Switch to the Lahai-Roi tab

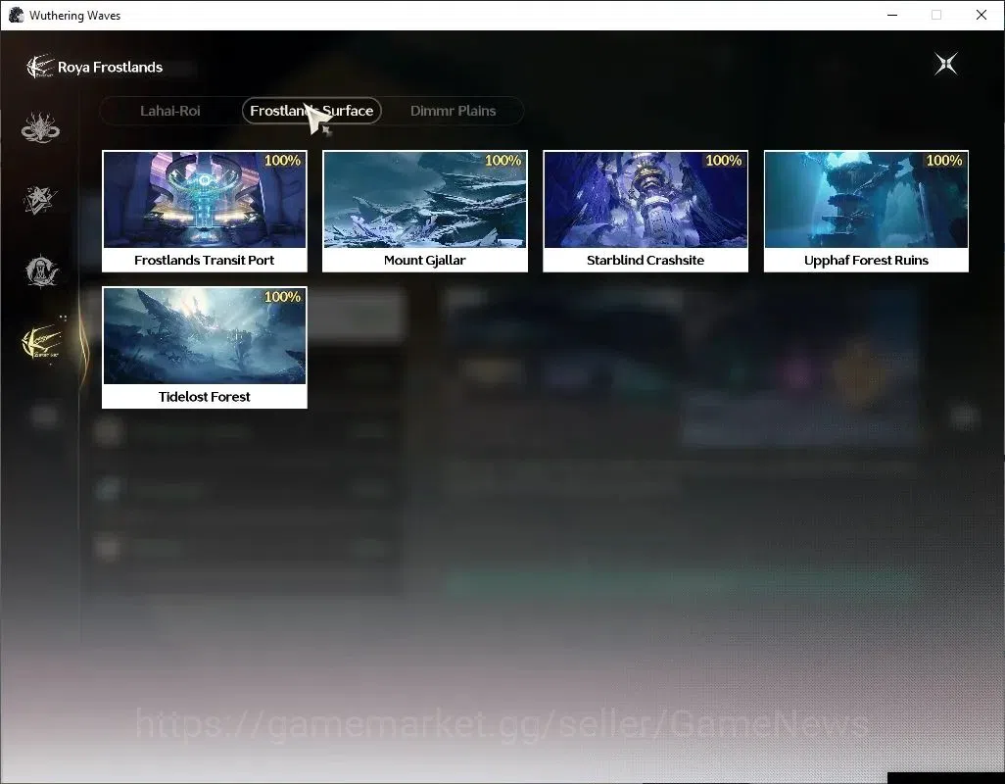pyautogui.click(x=169, y=111)
